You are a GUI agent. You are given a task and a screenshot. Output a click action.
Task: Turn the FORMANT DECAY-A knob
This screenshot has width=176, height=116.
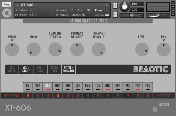point(55,49)
